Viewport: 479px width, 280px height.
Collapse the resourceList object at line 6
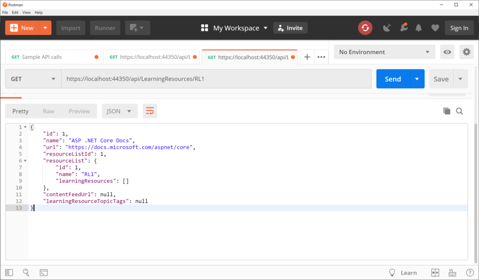(x=25, y=161)
